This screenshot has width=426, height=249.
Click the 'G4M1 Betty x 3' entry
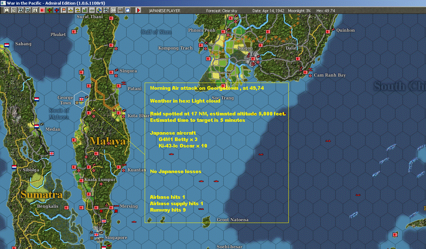pyautogui.click(x=178, y=139)
